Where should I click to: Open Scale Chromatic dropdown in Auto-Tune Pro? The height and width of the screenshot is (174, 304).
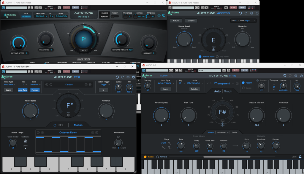pos(195,83)
